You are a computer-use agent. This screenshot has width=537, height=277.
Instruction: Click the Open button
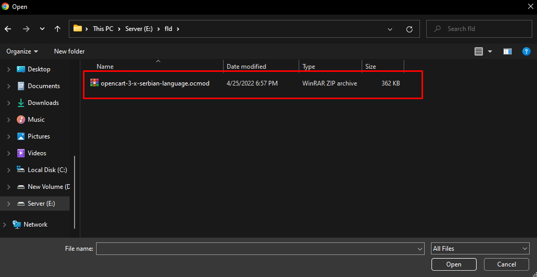pyautogui.click(x=454, y=264)
